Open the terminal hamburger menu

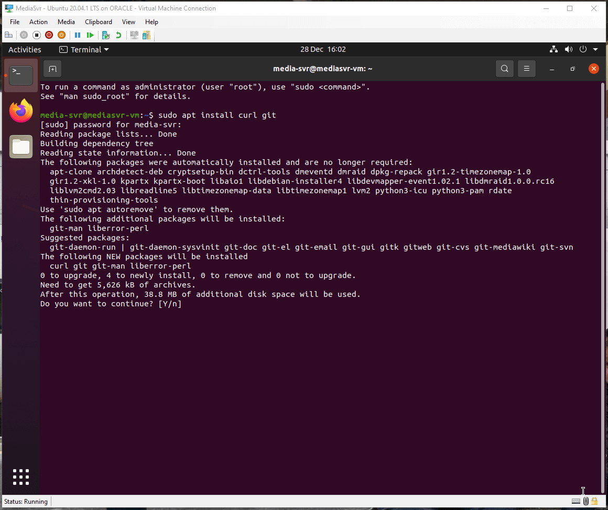(x=527, y=69)
